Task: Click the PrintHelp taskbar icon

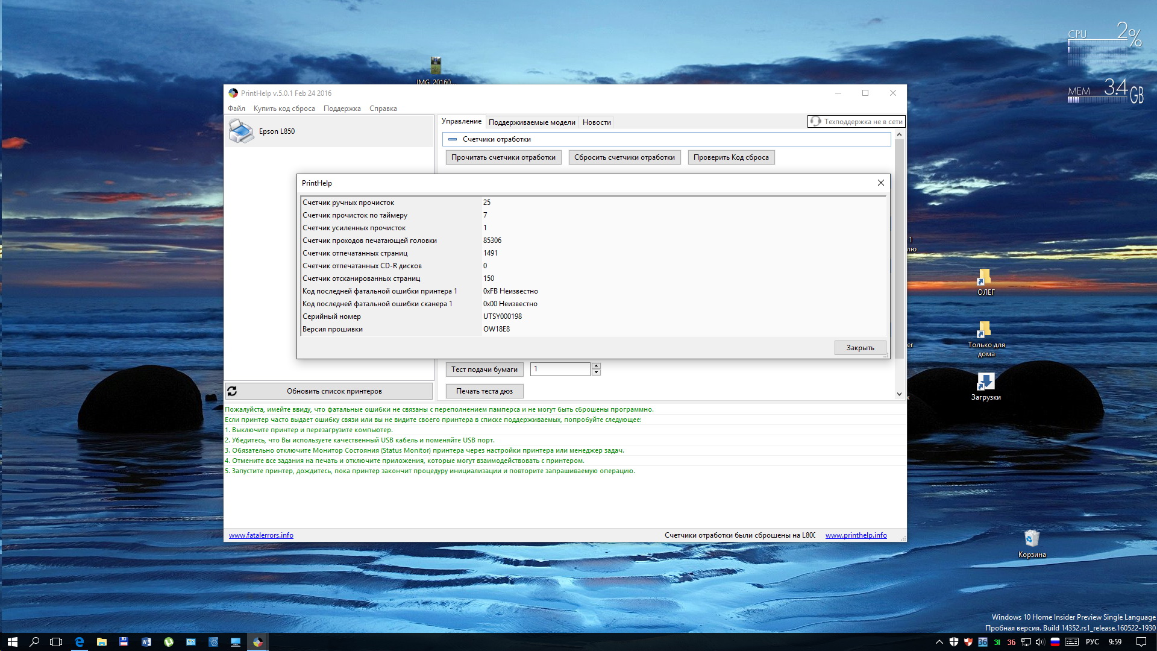Action: 258,642
